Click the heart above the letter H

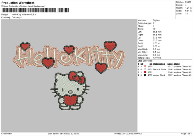pos(25,47)
